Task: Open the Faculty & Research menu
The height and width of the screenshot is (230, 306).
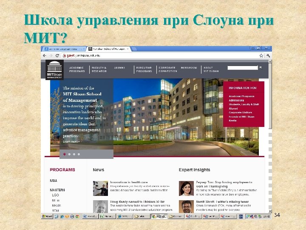Action: pos(99,69)
